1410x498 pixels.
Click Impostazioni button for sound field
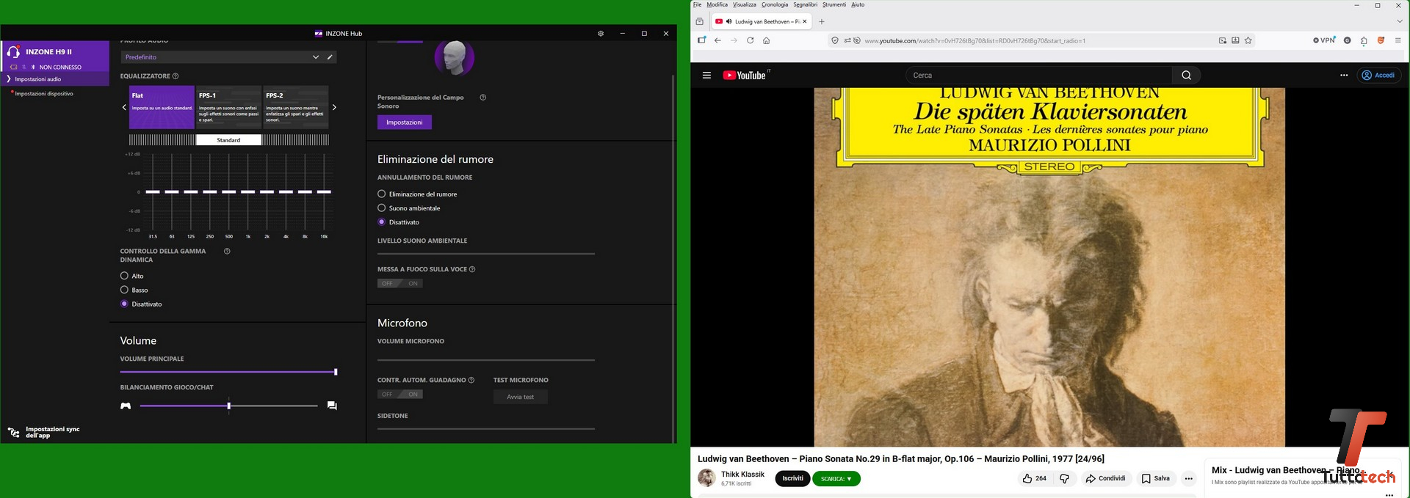click(405, 122)
